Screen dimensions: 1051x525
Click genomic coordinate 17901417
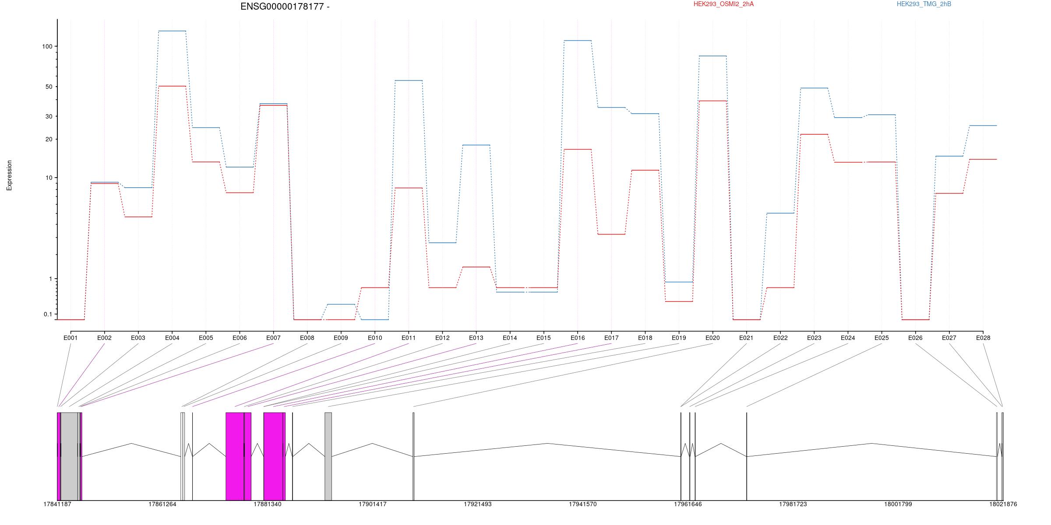coord(373,504)
